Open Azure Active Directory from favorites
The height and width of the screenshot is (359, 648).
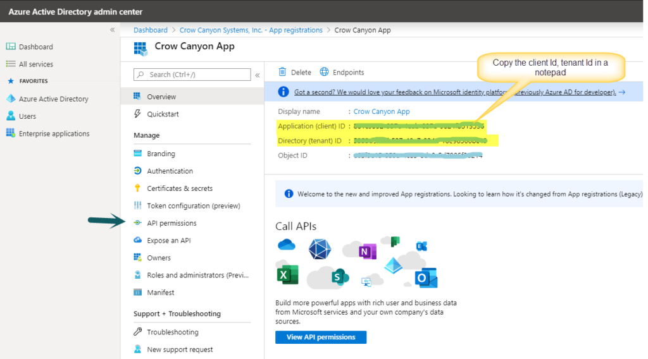click(54, 99)
